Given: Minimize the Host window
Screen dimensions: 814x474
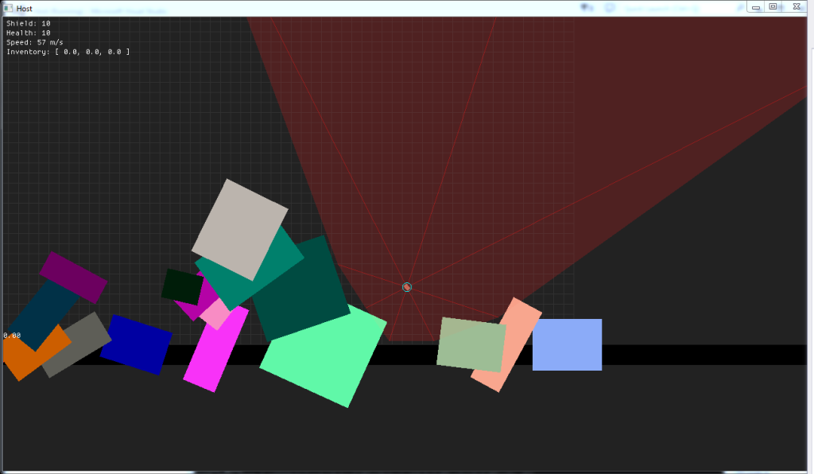Looking at the screenshot, I should point(756,6).
